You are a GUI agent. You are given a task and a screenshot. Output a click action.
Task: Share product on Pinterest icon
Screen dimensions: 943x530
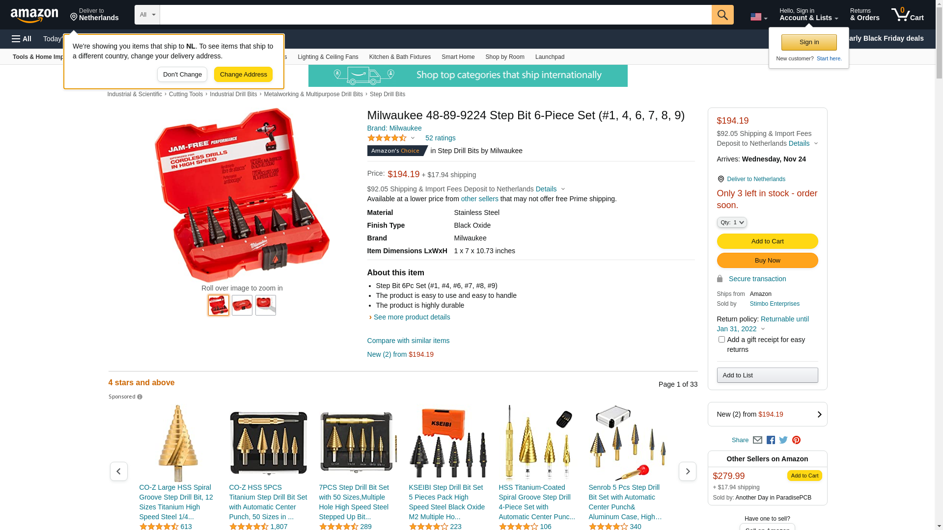[796, 440]
